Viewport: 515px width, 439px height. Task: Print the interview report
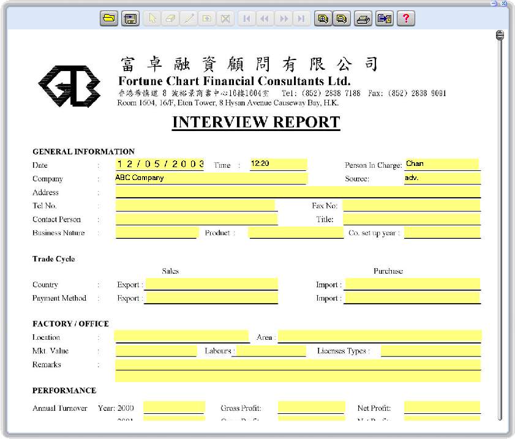pyautogui.click(x=364, y=18)
